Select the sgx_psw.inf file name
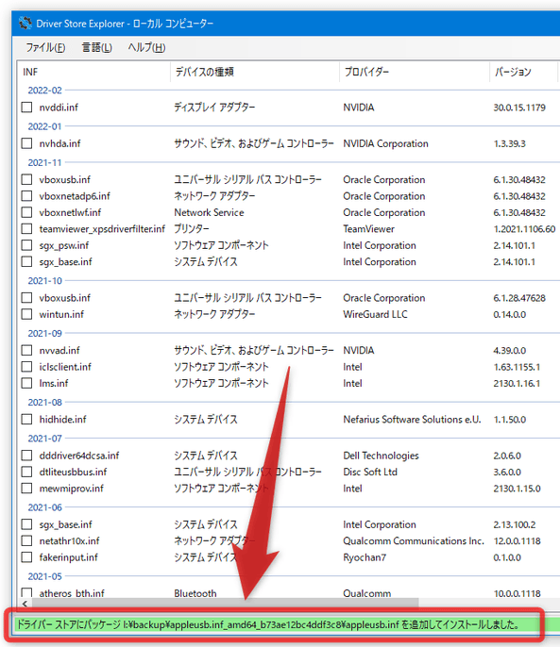The height and width of the screenshot is (647, 560). (64, 245)
